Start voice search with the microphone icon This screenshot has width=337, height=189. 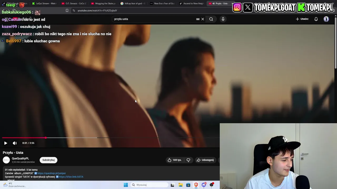[223, 19]
